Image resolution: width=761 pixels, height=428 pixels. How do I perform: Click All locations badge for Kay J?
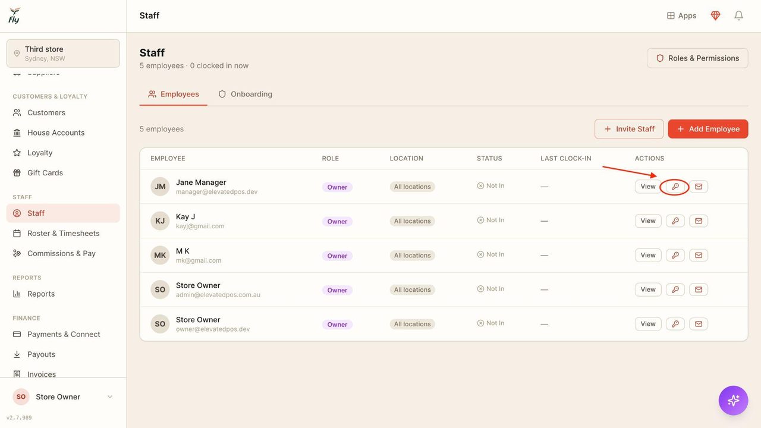coord(412,221)
